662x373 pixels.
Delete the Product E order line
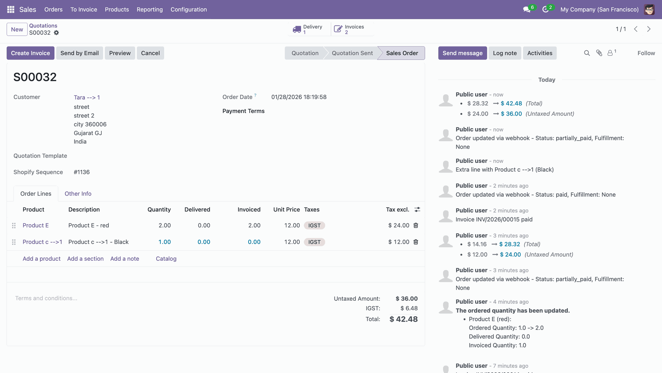click(x=416, y=225)
